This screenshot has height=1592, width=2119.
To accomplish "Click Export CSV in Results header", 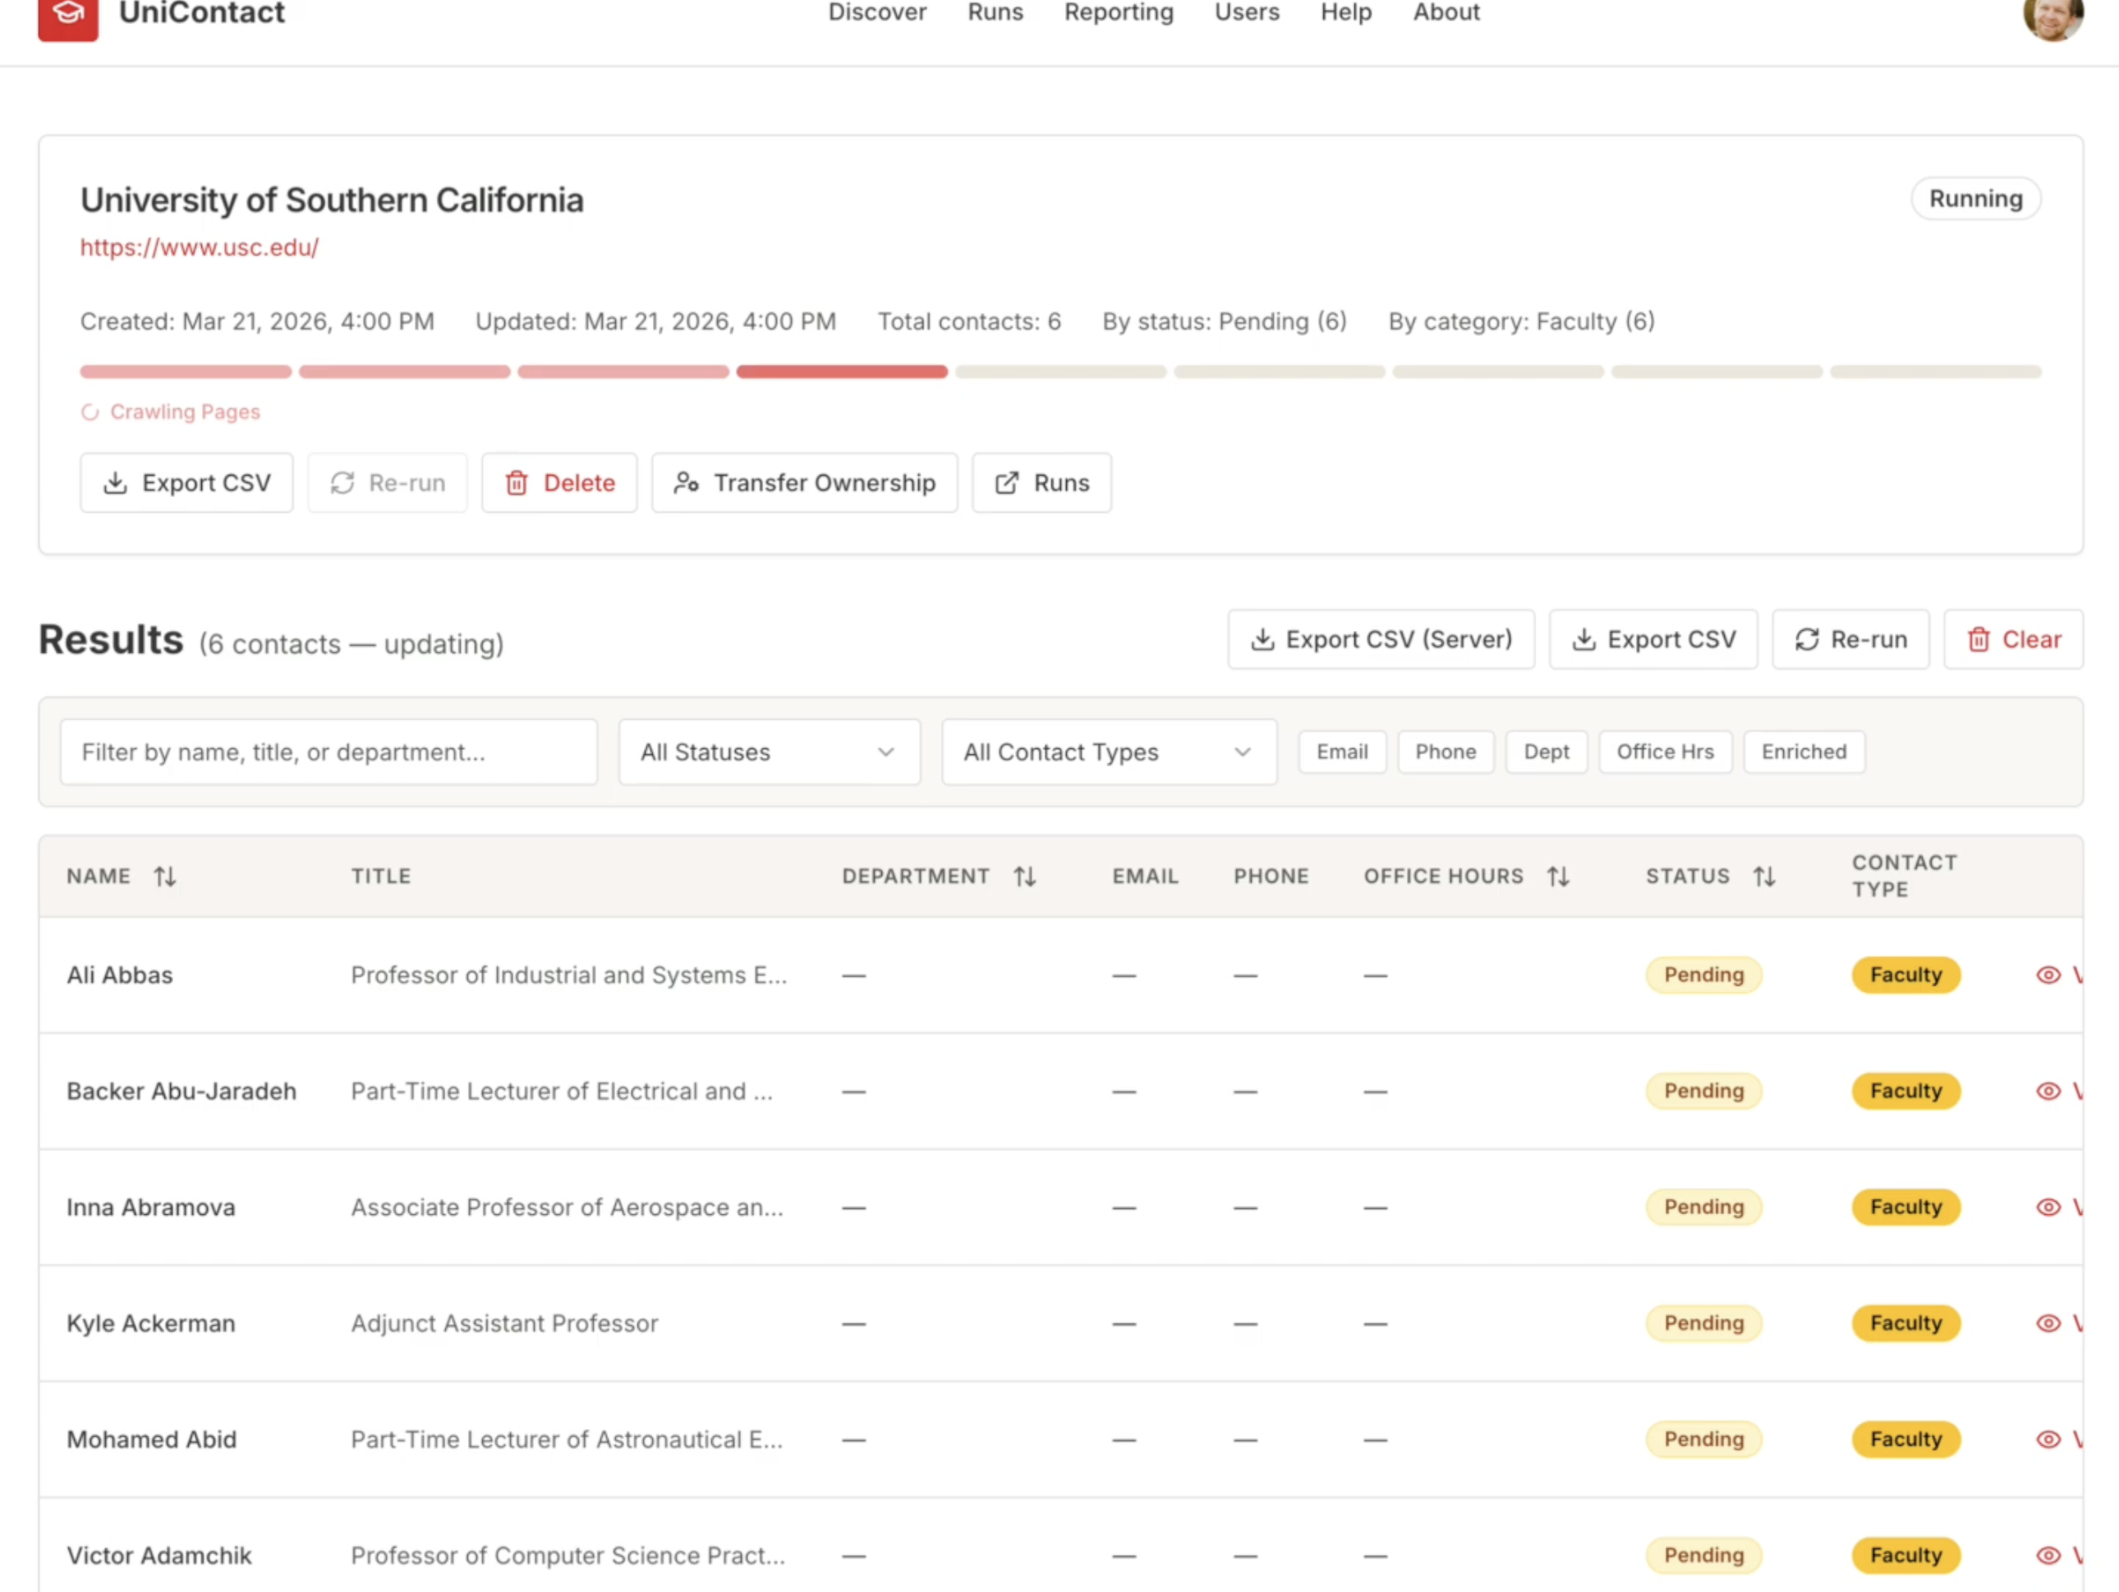I will click(x=1653, y=639).
